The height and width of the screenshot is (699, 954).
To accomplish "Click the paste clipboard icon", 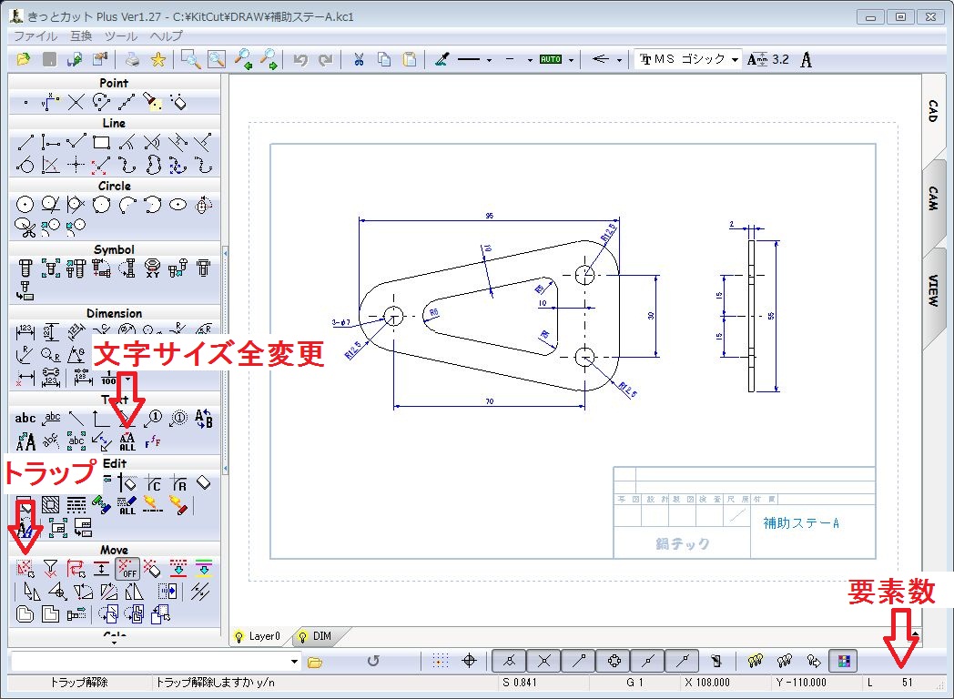I will [410, 59].
